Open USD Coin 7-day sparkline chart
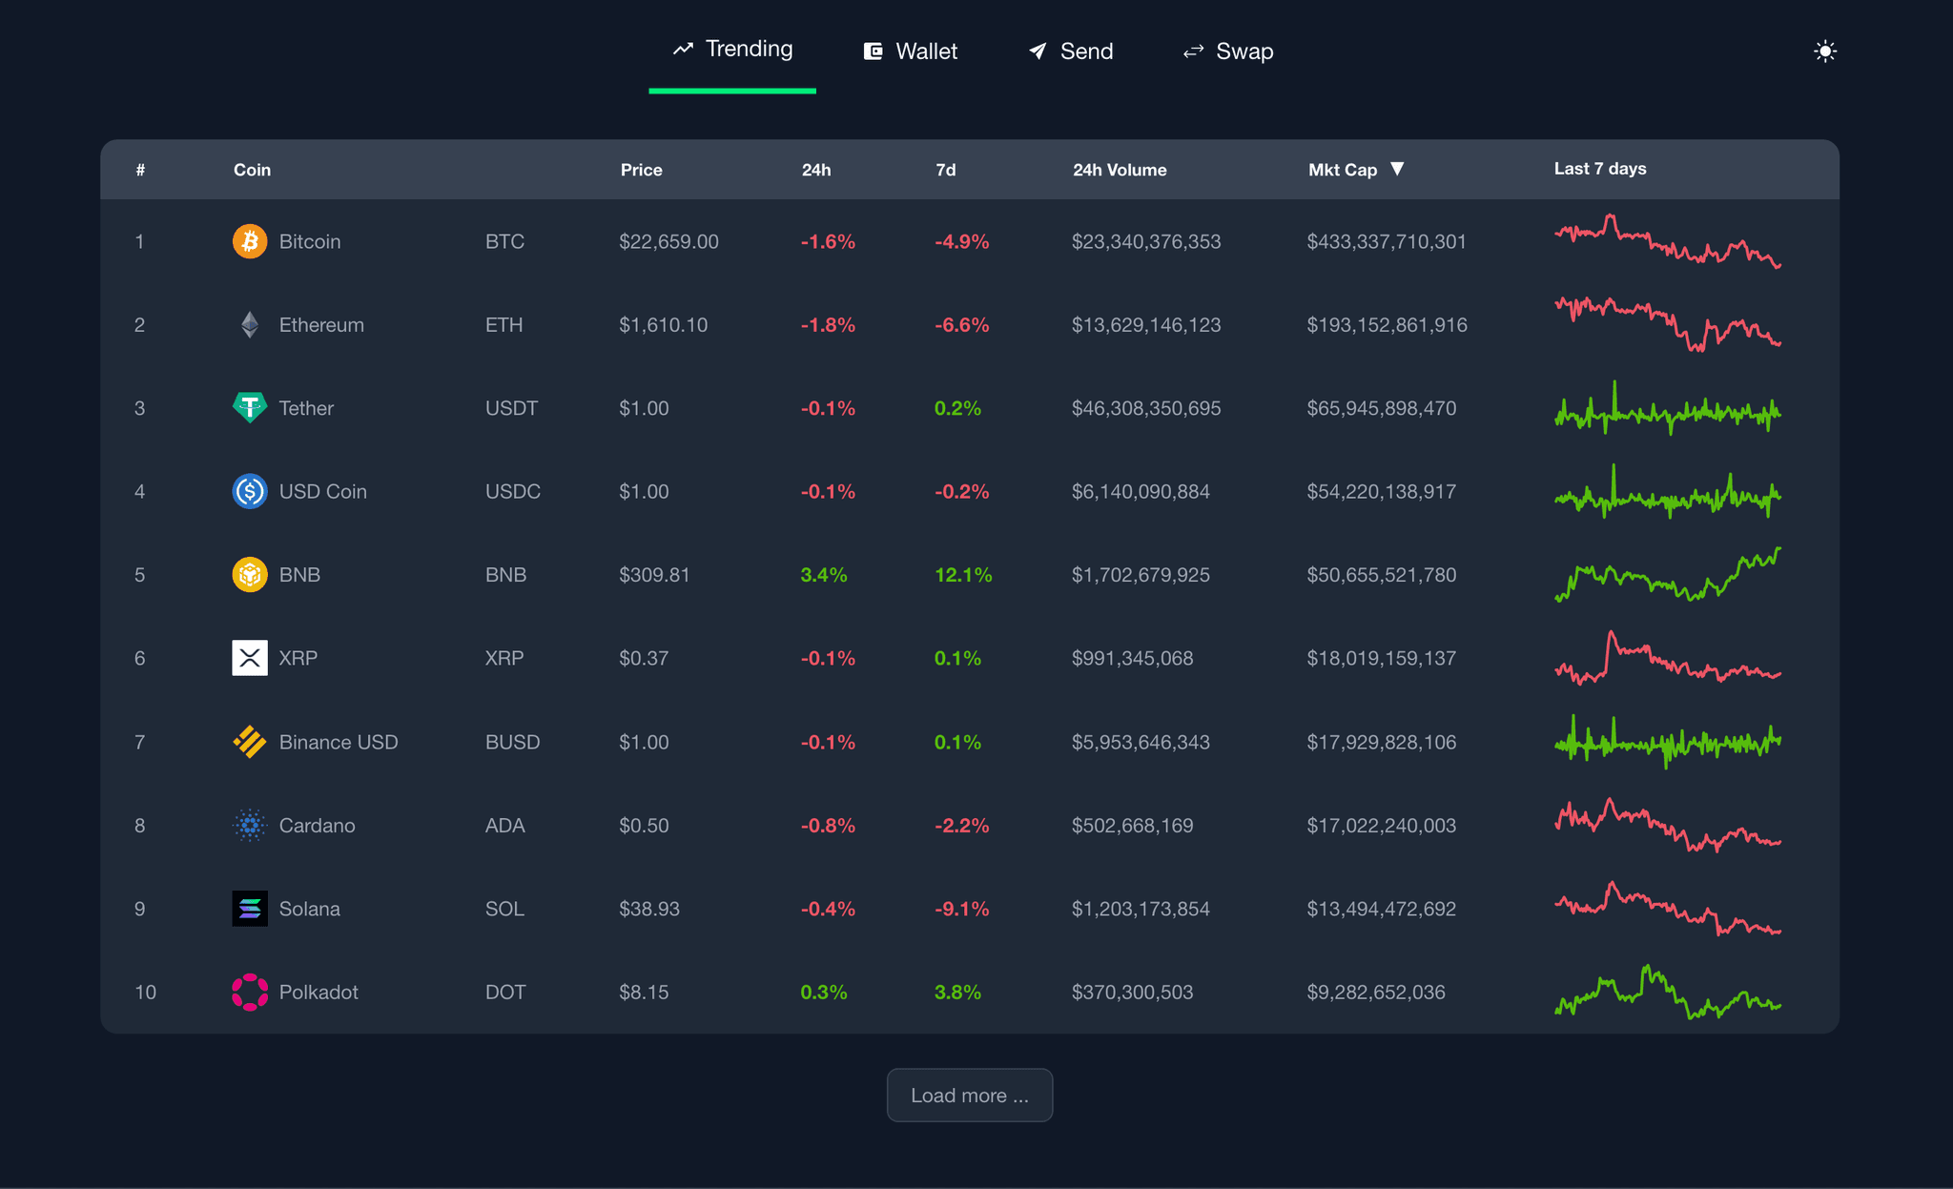 [x=1668, y=491]
